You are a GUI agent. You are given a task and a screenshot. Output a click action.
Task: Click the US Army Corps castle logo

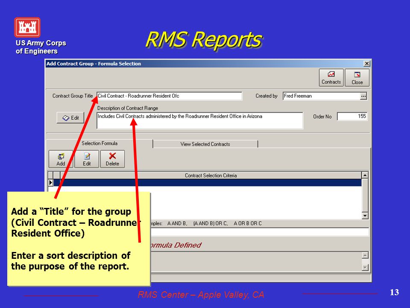coord(27,27)
